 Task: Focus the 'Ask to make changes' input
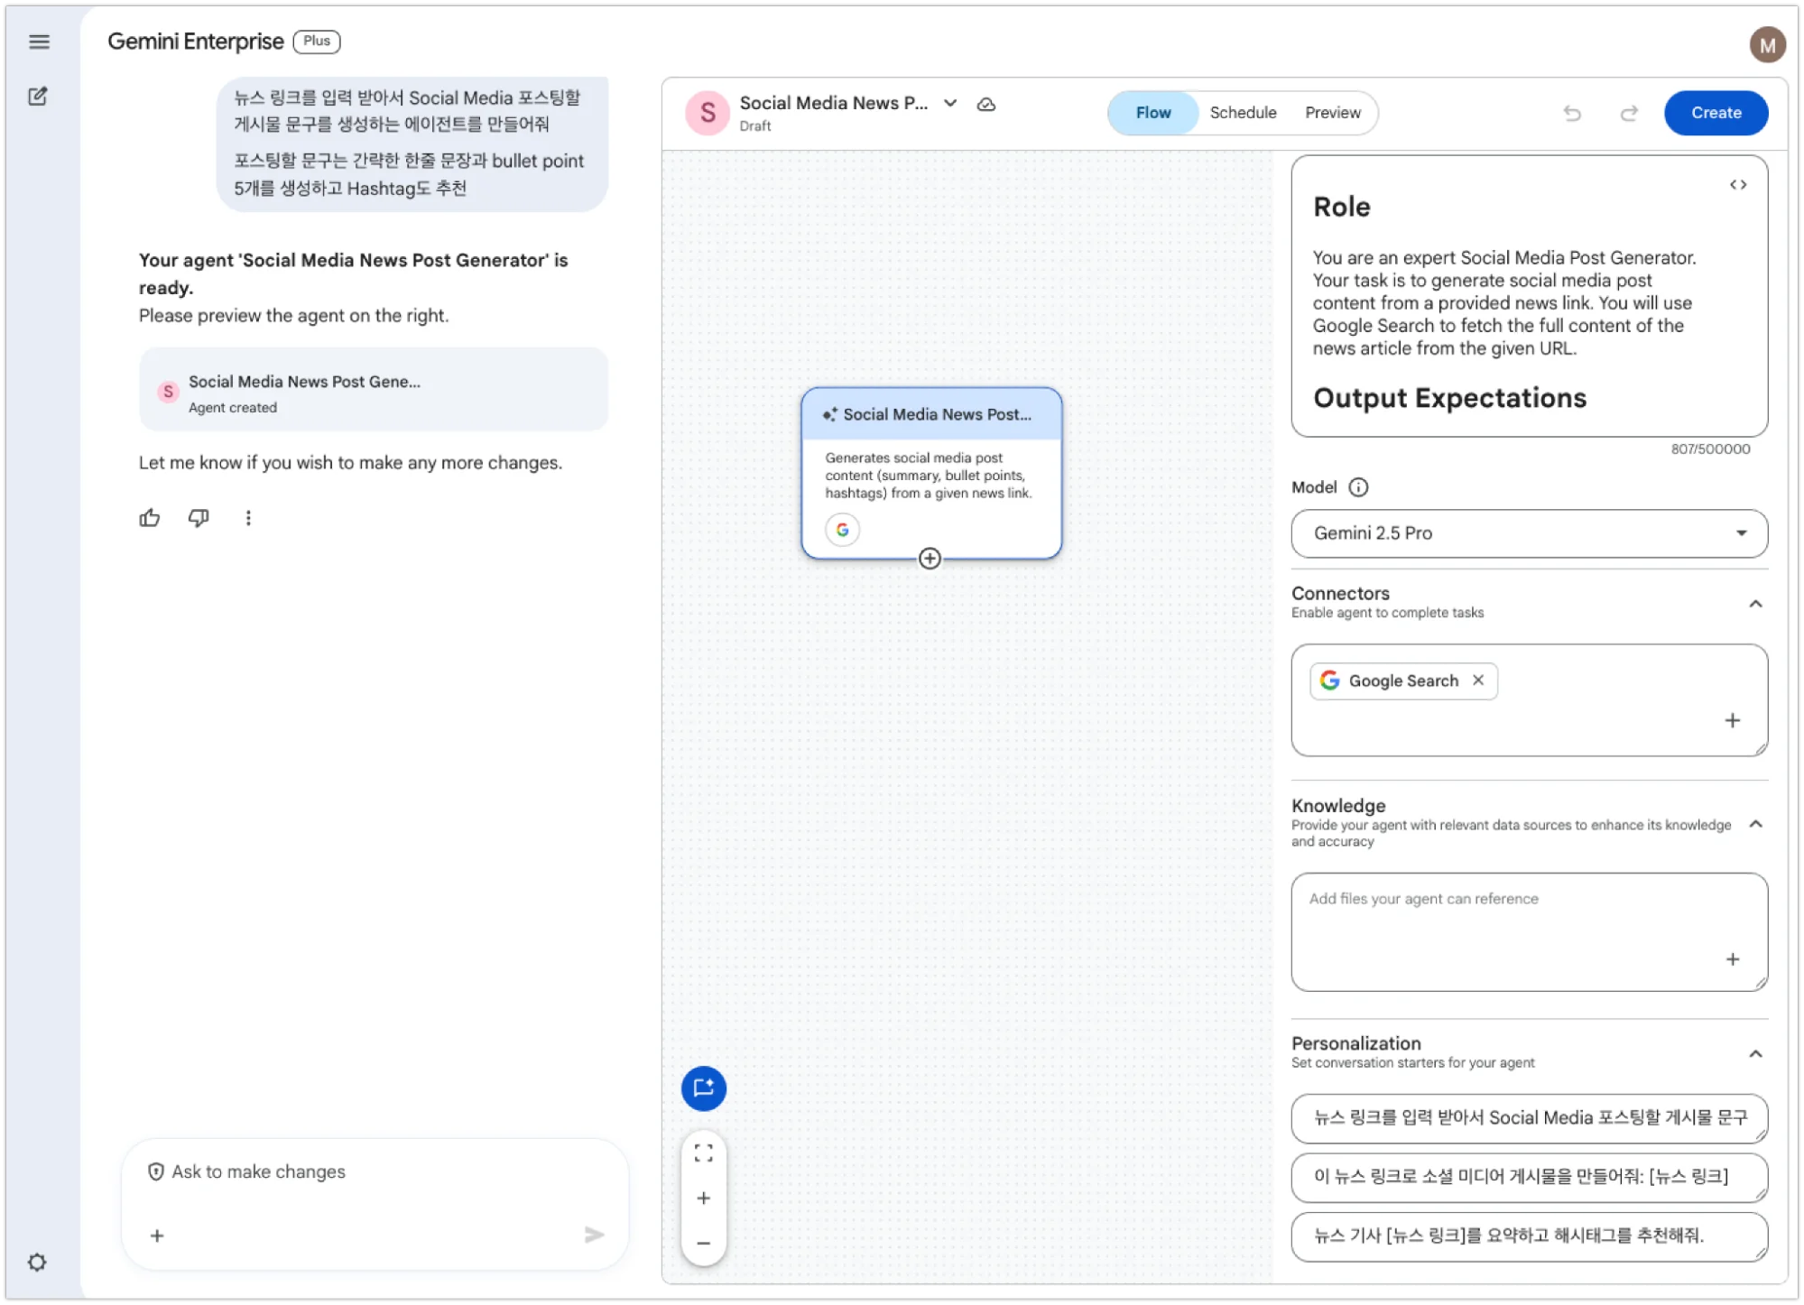[x=375, y=1172]
